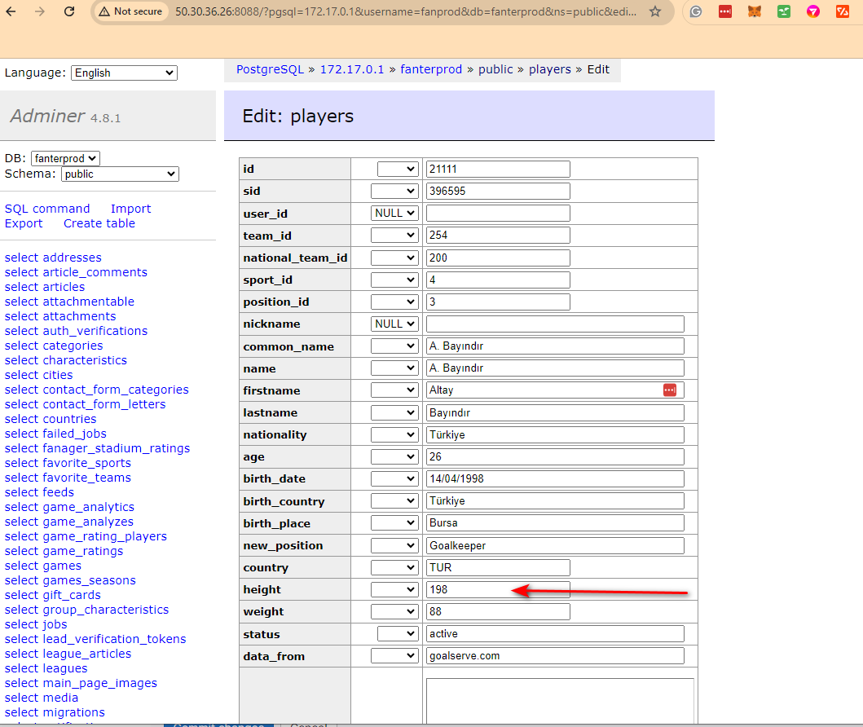The image size is (863, 727).
Task: Open function dropdown for birth_date row
Action: click(394, 478)
